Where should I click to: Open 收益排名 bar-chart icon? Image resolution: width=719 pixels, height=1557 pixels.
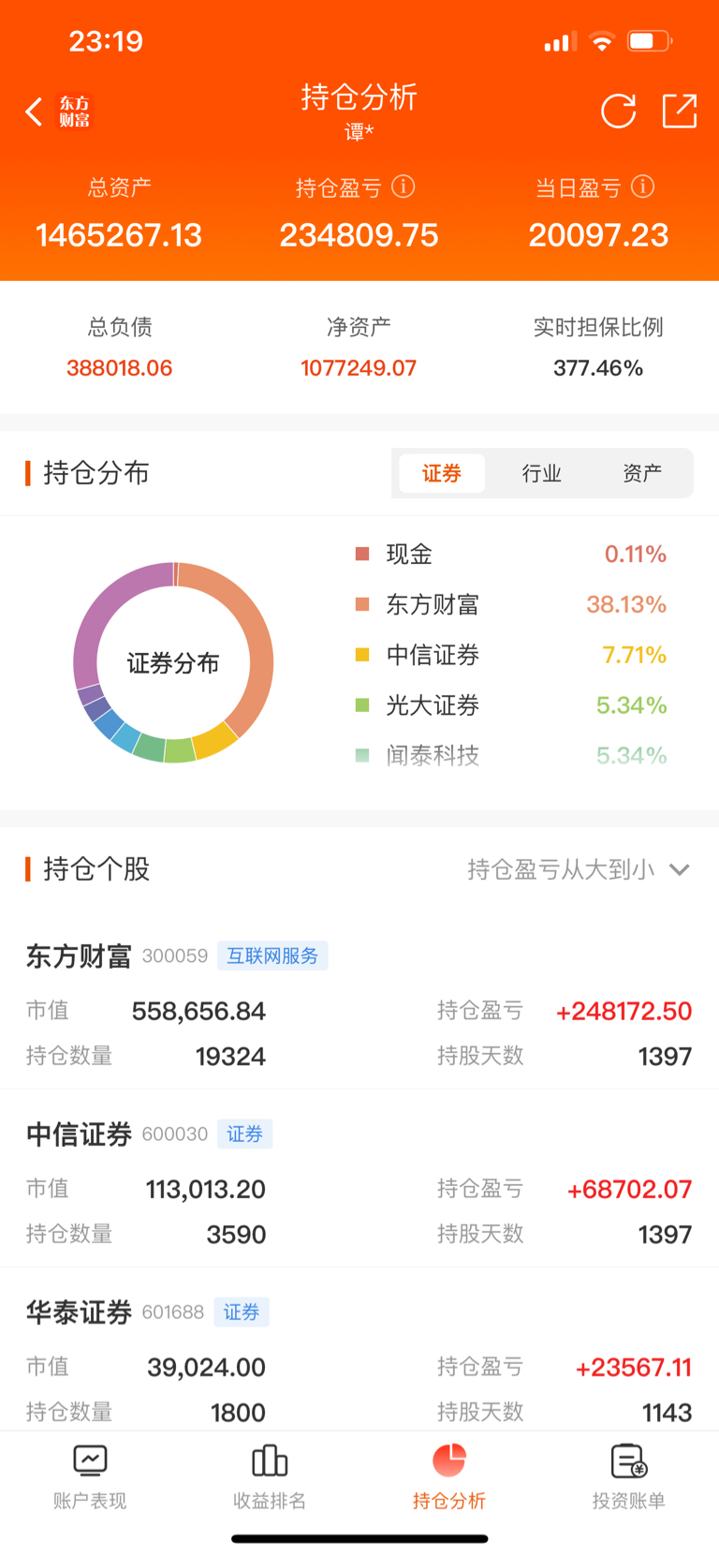pos(270,1461)
